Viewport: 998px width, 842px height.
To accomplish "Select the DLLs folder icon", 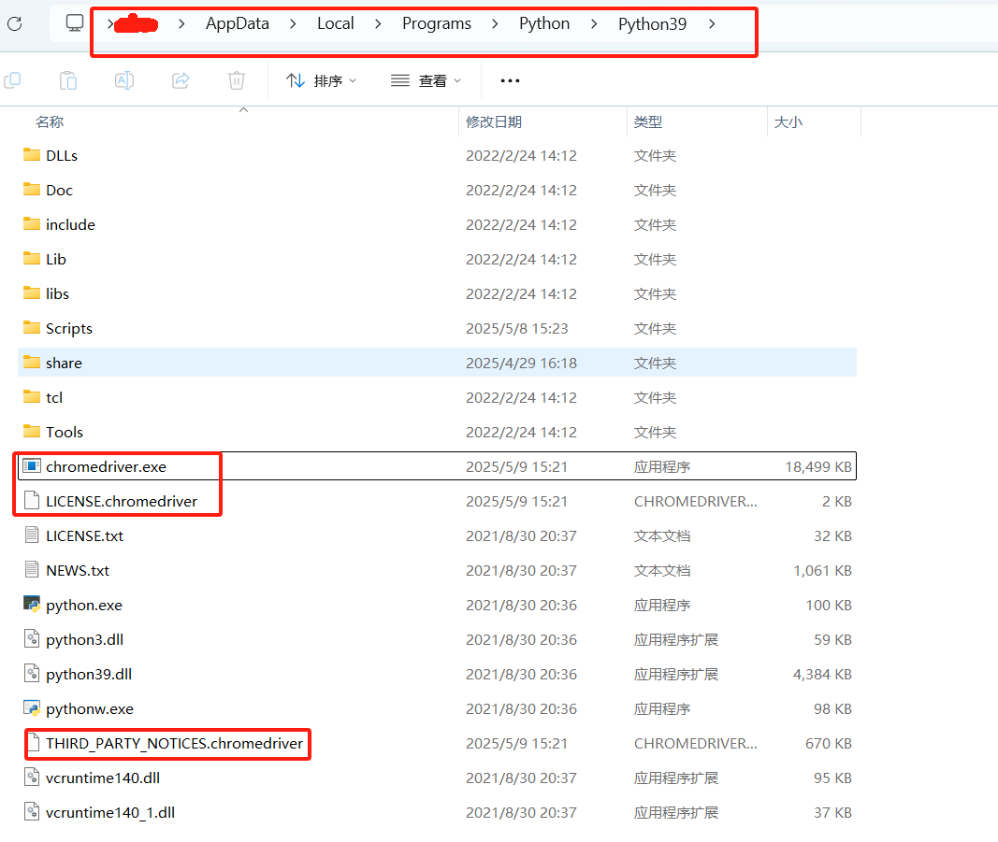I will click(x=32, y=154).
